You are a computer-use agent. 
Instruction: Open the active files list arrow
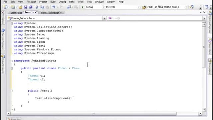click(x=201, y=12)
